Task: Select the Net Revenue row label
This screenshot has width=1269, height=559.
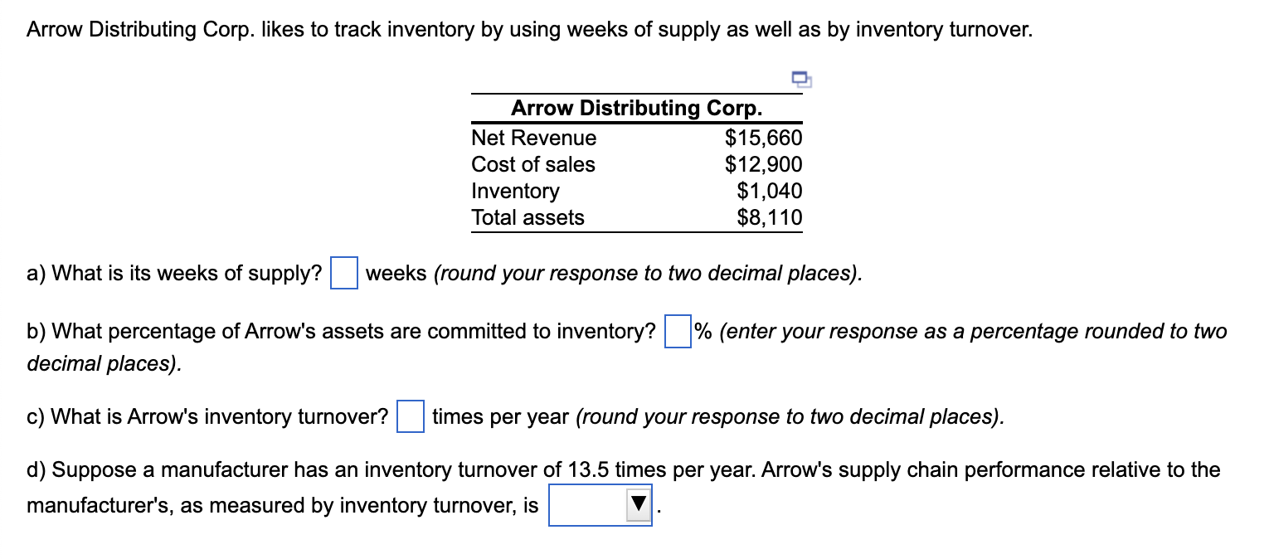Action: pyautogui.click(x=534, y=138)
